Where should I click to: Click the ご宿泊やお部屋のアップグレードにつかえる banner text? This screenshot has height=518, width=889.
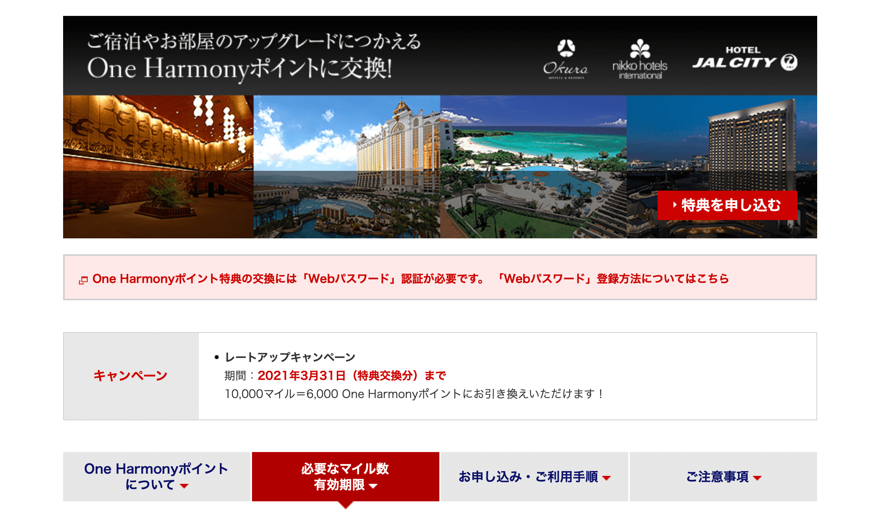(x=254, y=41)
